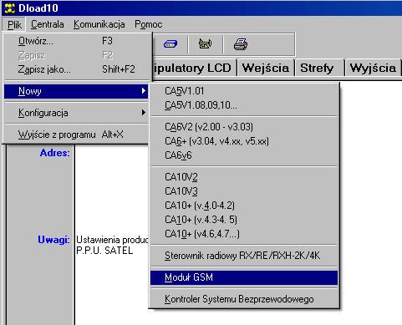Choose CA10+ (v4.6,4.7...)
This screenshot has width=402, height=325.
pos(244,234)
